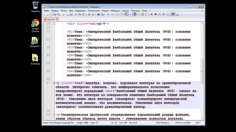This screenshot has height=132, width=236.
Task: Select Notepad++ desktop shortcut
Action: pos(35,42)
